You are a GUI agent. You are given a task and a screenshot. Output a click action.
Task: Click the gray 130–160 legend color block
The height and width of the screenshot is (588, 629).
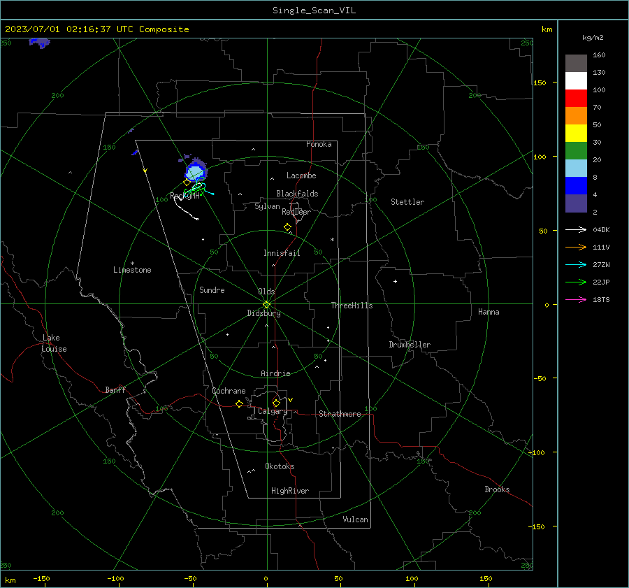pyautogui.click(x=576, y=64)
